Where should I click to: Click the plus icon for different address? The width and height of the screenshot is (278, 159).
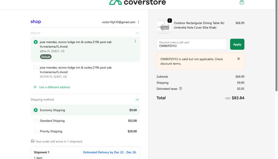pyautogui.click(x=35, y=87)
